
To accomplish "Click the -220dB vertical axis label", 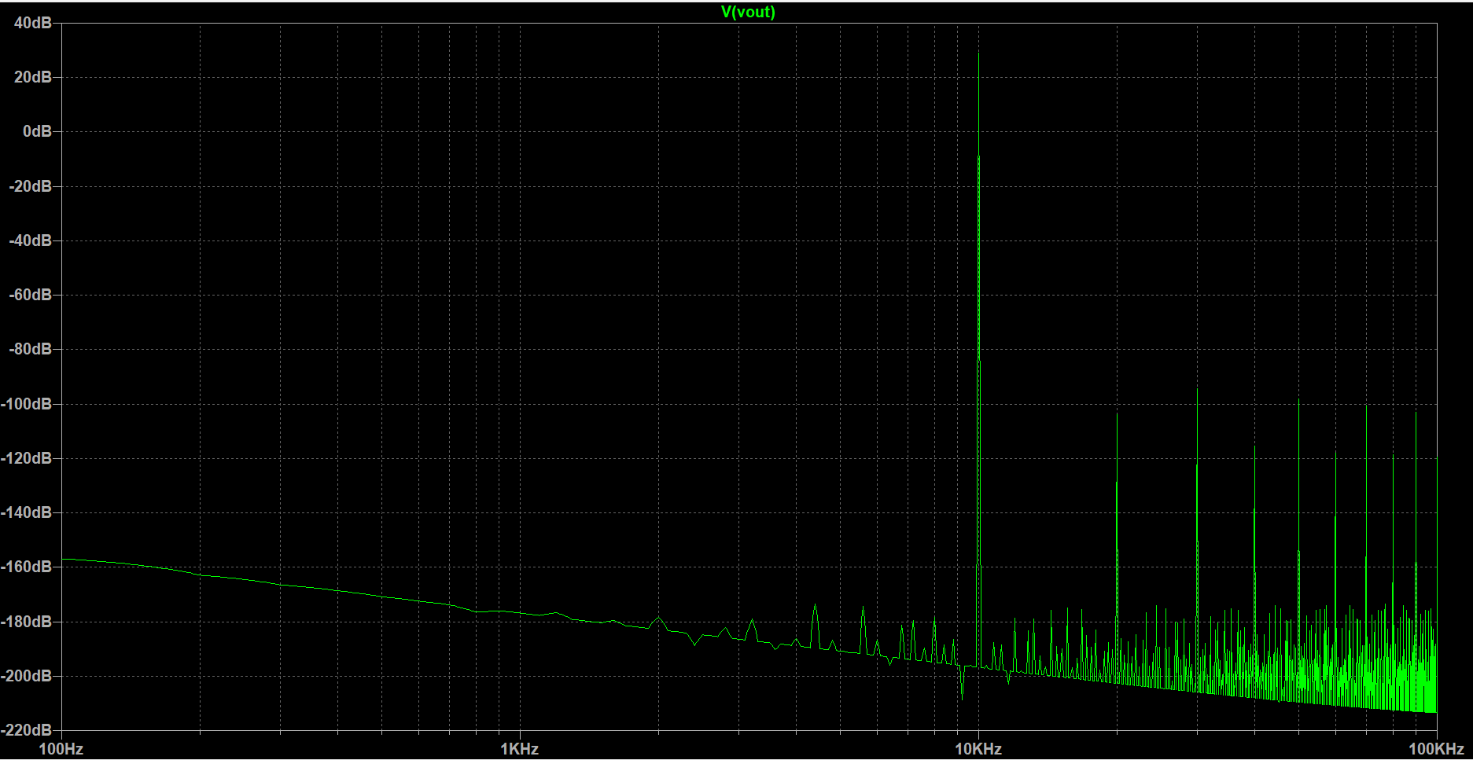I will pyautogui.click(x=27, y=730).
